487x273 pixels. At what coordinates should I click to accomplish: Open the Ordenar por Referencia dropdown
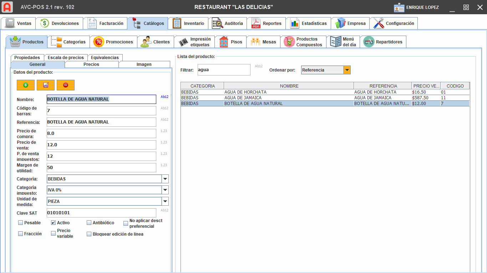(x=347, y=70)
